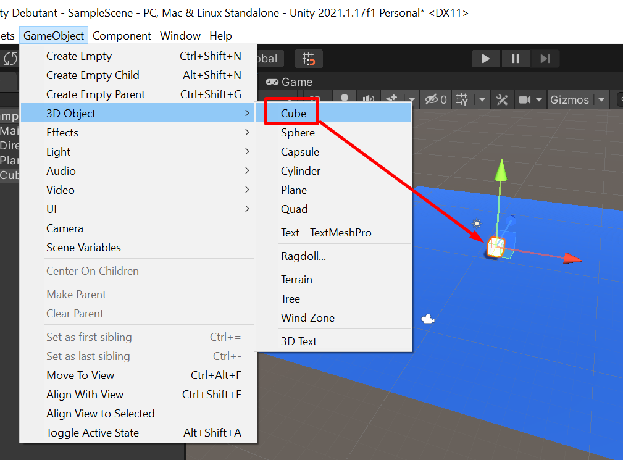Create a Wind Zone object
Screen dimensions: 623x460
[x=333, y=317]
